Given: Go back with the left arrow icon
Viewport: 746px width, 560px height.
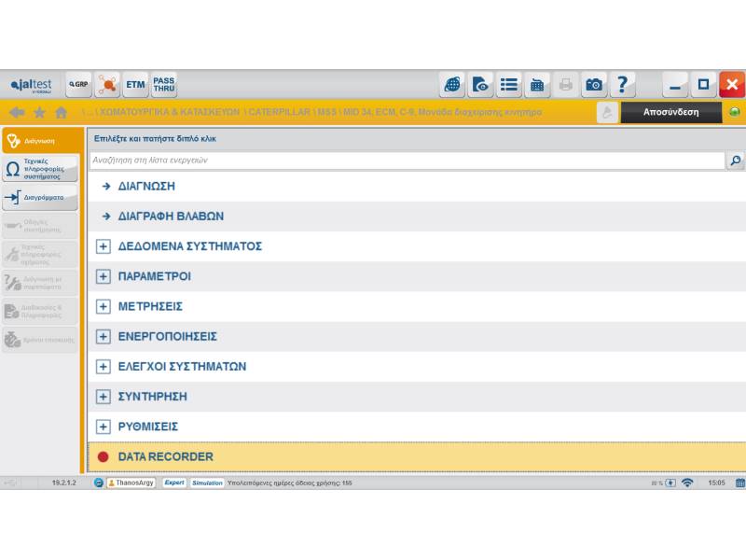Looking at the screenshot, I should [16, 112].
